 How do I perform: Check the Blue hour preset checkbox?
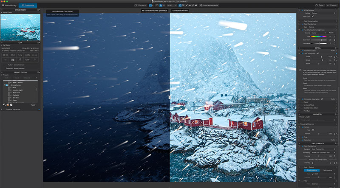(8, 93)
